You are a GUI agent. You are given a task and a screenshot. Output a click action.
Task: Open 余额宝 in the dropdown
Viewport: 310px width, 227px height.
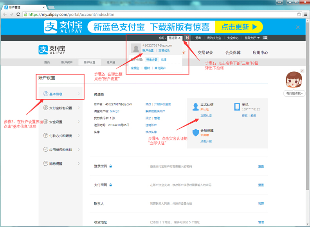[x=135, y=68]
